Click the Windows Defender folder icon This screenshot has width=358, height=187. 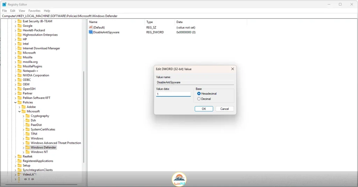(x=28, y=147)
